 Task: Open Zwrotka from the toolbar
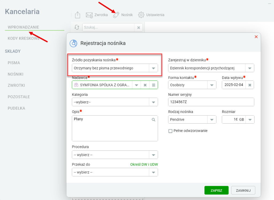click(97, 15)
